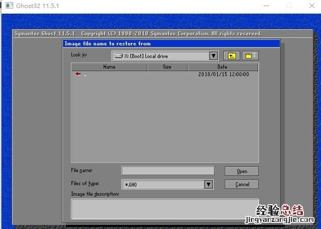Click the up one folder level icon
321x229 pixels.
pos(232,56)
